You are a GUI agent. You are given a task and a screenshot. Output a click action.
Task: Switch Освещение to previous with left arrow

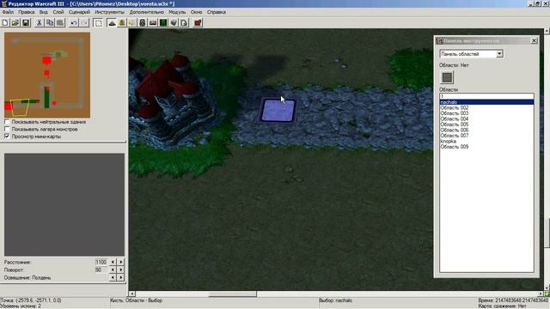pyautogui.click(x=113, y=277)
